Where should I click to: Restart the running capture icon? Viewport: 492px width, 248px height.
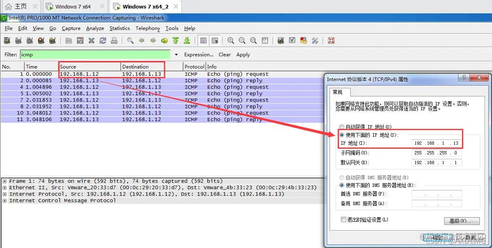pos(52,41)
